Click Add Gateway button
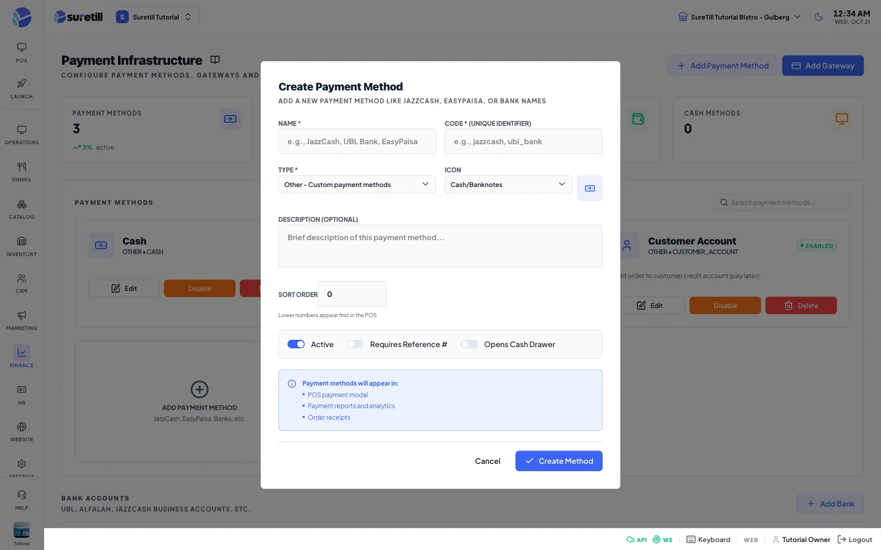Image resolution: width=881 pixels, height=550 pixels. (823, 66)
